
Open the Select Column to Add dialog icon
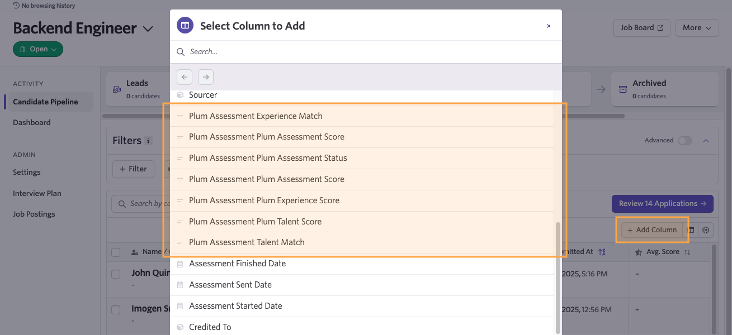[185, 25]
